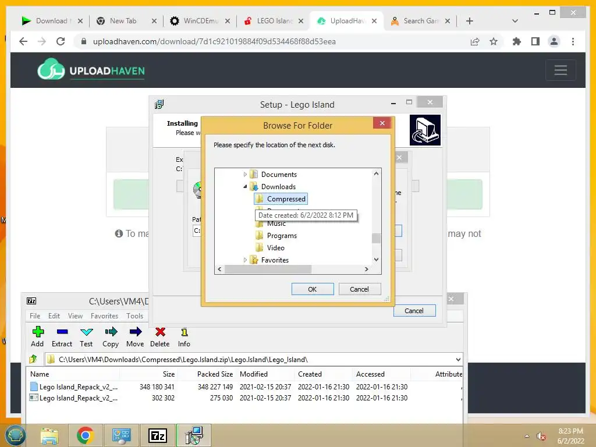The image size is (596, 447).
Task: Reload the UploadHaven page
Action: pyautogui.click(x=61, y=41)
